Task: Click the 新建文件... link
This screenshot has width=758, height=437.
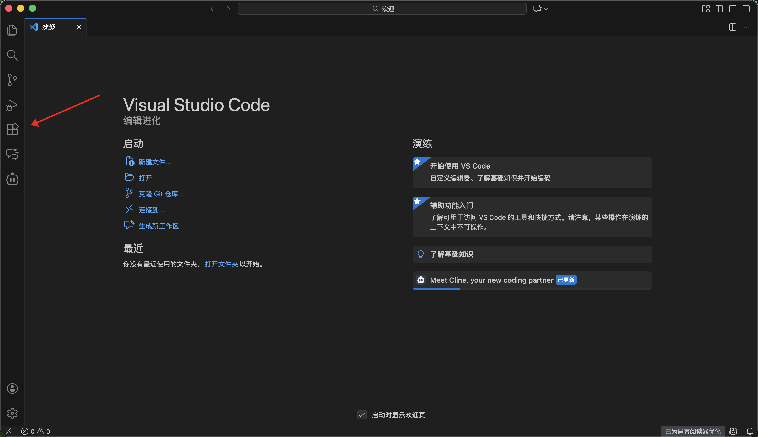Action: [155, 162]
